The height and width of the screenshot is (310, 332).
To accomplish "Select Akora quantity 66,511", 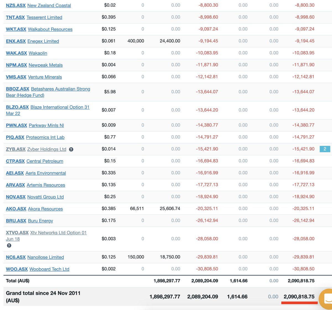I will 137,208.
